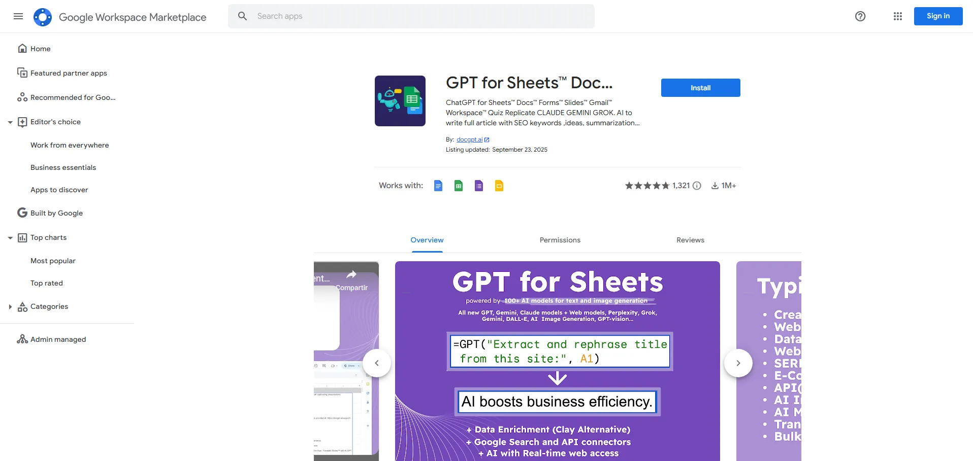Show previous screenshot in carousel

pyautogui.click(x=377, y=363)
